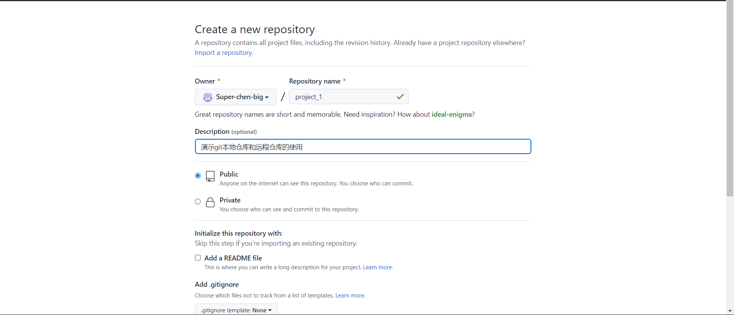The width and height of the screenshot is (734, 315).
Task: Click the Initialize this repository with heading
Action: tap(239, 233)
